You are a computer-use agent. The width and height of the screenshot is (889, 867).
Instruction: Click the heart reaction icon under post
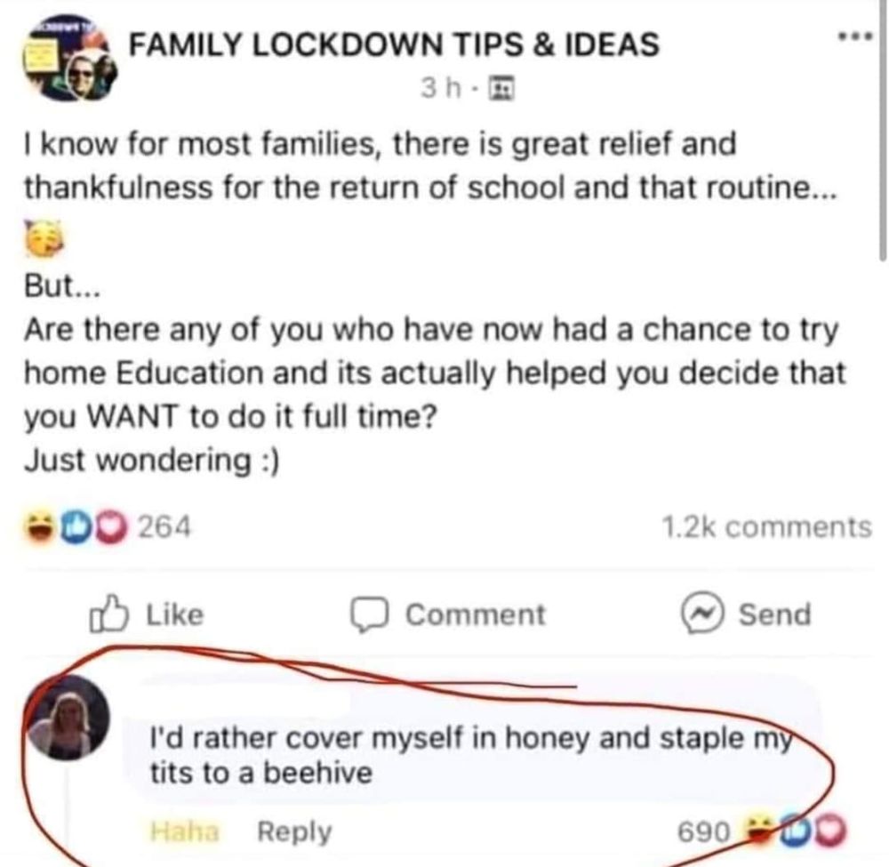click(x=112, y=528)
